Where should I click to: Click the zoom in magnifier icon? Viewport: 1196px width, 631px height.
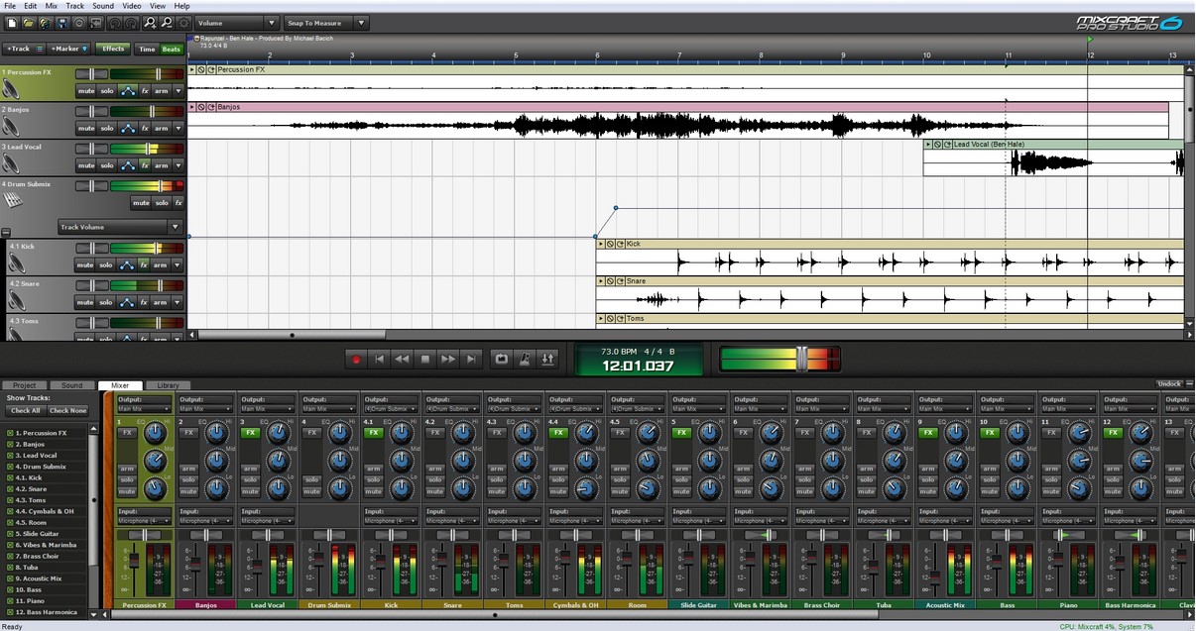(x=151, y=23)
